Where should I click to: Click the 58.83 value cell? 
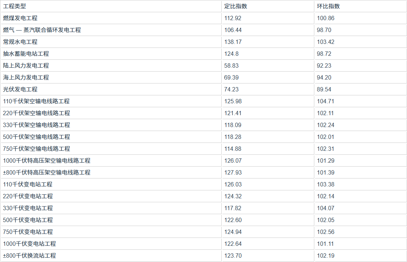click(231, 65)
